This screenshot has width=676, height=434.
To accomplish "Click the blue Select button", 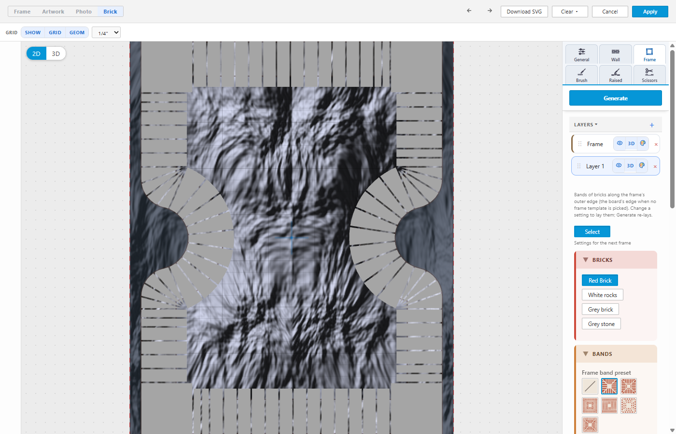I will 592,231.
